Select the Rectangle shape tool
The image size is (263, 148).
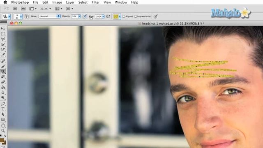tap(3, 120)
